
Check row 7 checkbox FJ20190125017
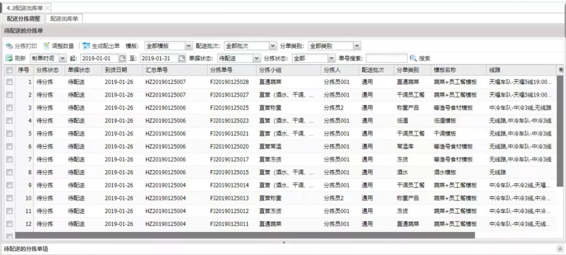coord(9,159)
